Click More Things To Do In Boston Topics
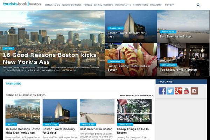 [x=136, y=95]
